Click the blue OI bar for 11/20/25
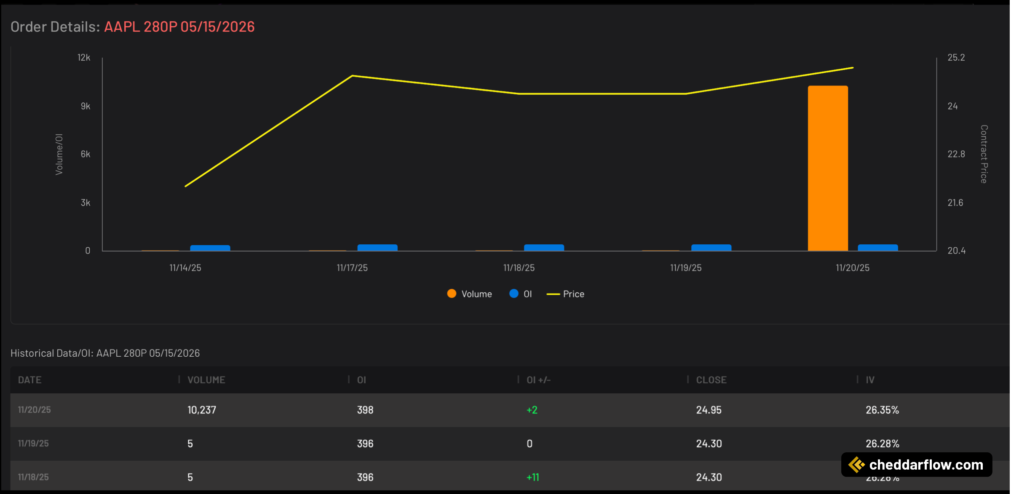 (878, 248)
